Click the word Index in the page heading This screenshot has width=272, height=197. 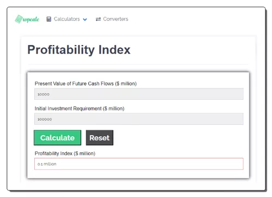[x=114, y=50]
